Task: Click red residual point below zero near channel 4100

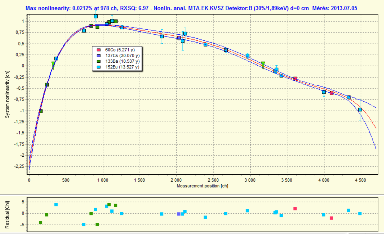Action: (331, 218)
